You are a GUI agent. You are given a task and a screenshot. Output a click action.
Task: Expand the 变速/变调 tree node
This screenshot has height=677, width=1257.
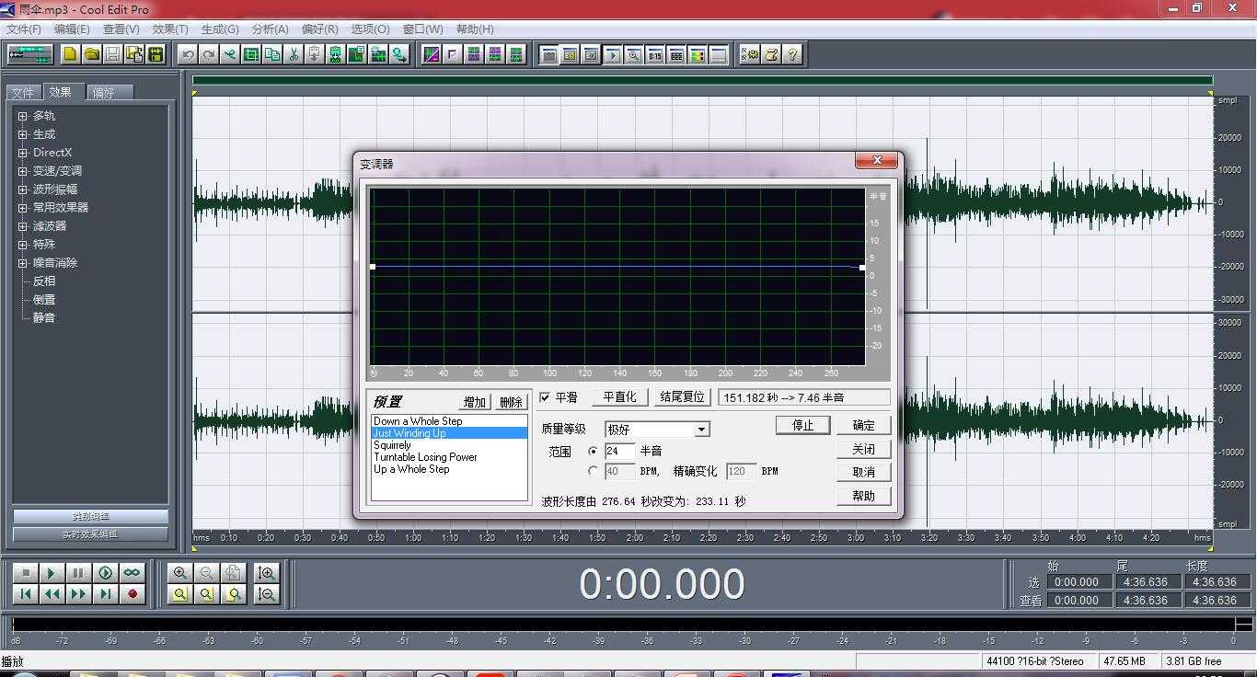[x=23, y=171]
